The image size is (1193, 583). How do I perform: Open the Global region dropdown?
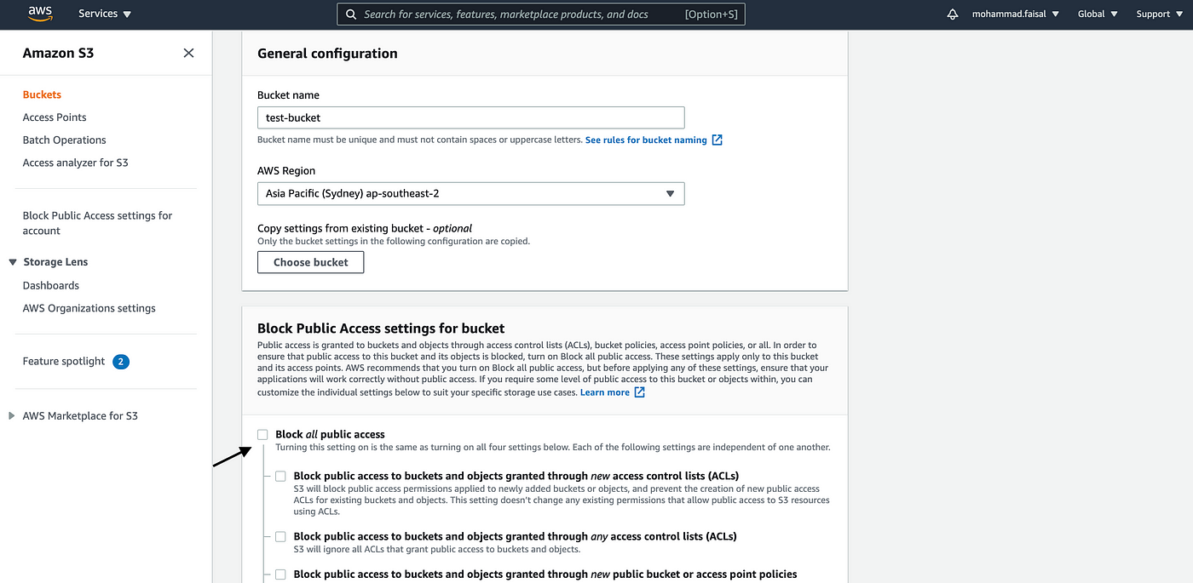click(1097, 14)
